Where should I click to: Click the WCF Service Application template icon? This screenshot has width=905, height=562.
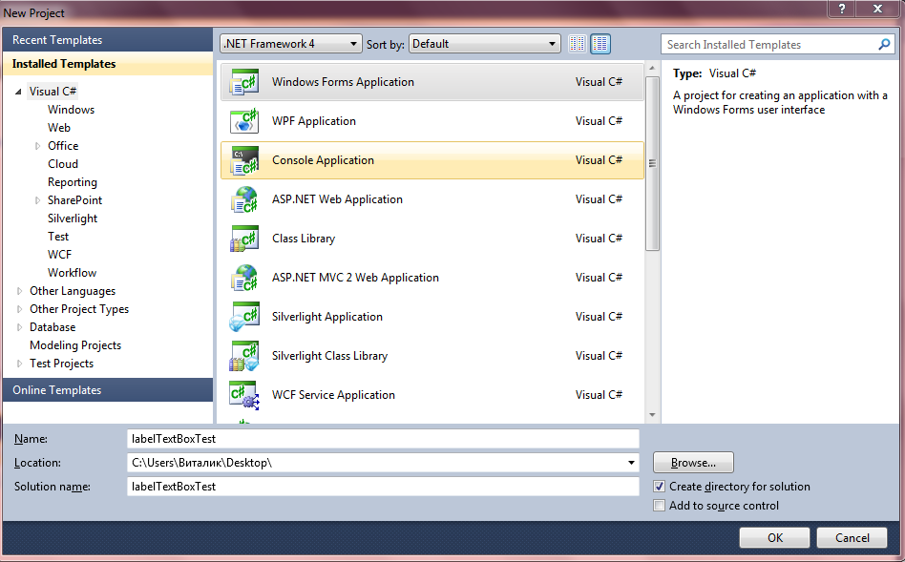point(244,395)
